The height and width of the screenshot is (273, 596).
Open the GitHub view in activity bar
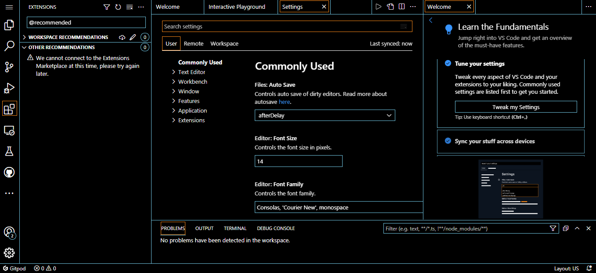[x=9, y=172]
